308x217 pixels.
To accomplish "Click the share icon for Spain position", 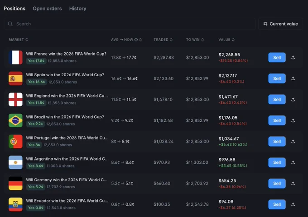I will (293, 78).
